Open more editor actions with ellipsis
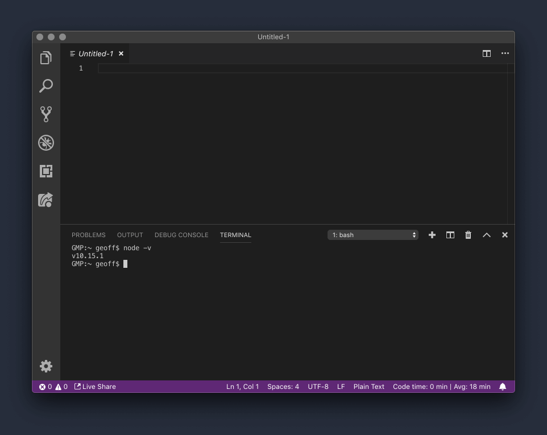Image resolution: width=547 pixels, height=435 pixels. (x=505, y=53)
